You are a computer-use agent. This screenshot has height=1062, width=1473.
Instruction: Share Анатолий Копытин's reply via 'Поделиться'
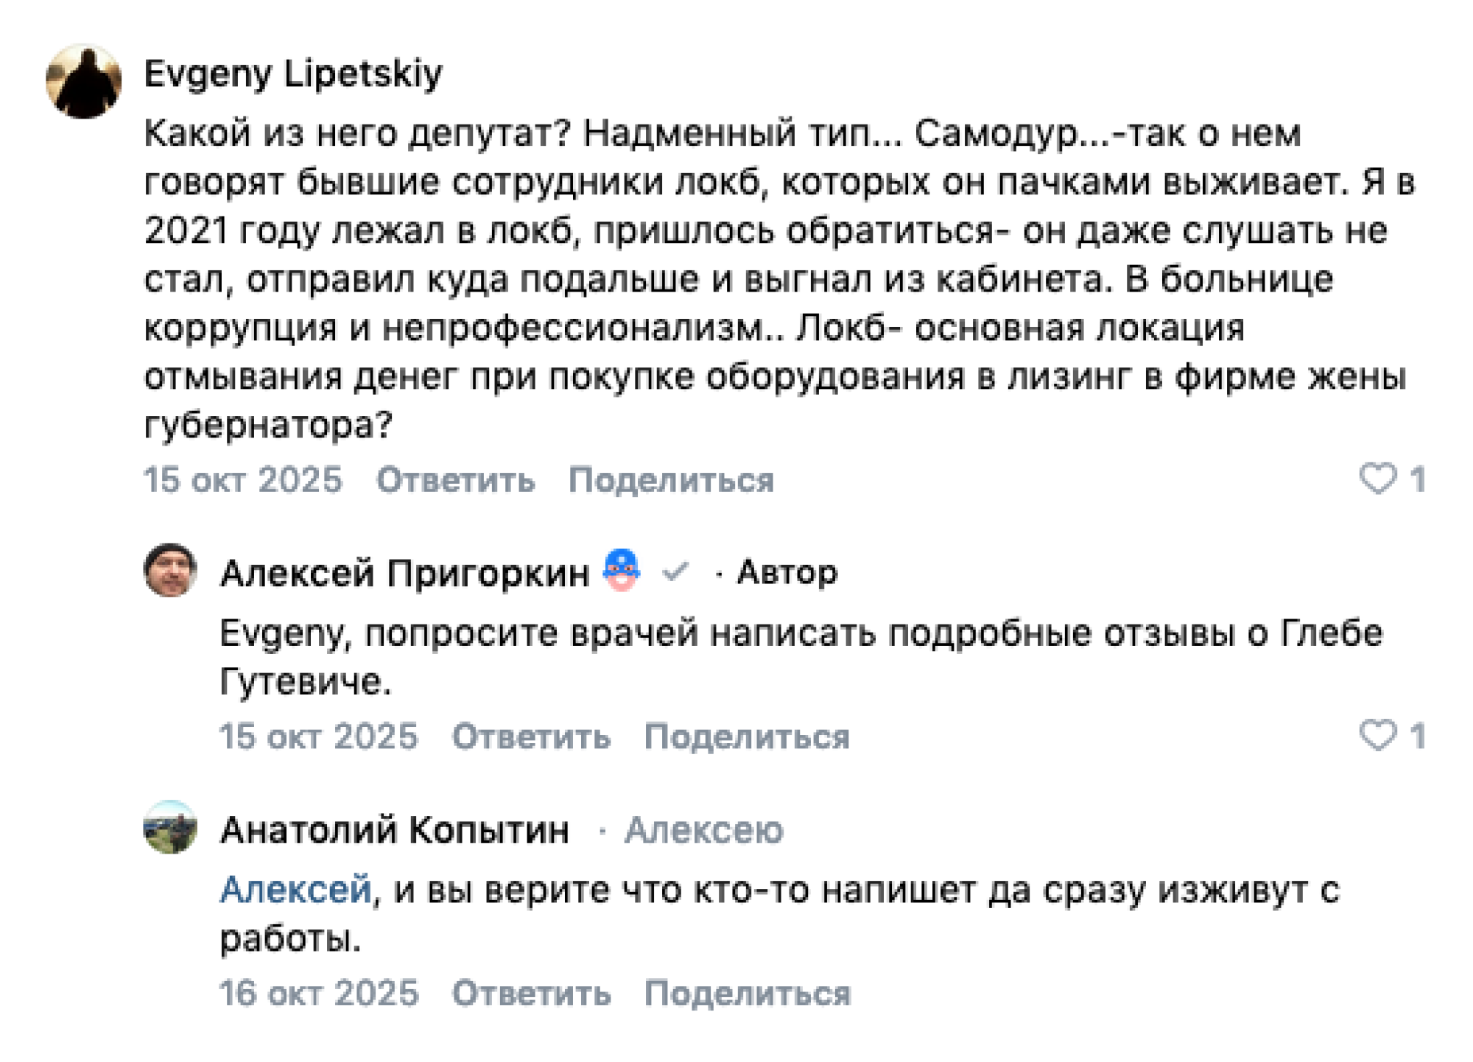click(x=747, y=993)
